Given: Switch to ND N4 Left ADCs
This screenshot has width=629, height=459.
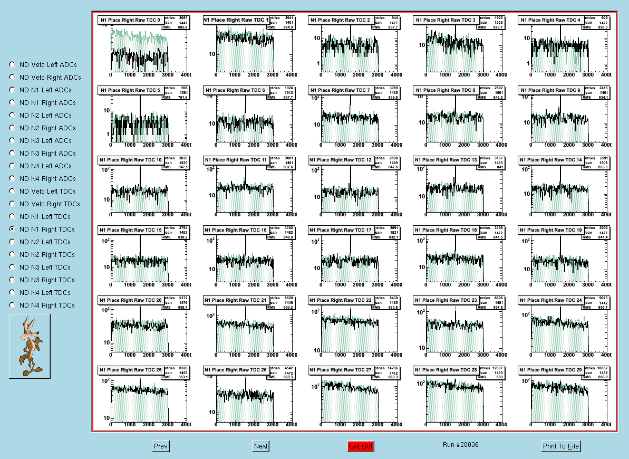Looking at the screenshot, I should tap(12, 166).
